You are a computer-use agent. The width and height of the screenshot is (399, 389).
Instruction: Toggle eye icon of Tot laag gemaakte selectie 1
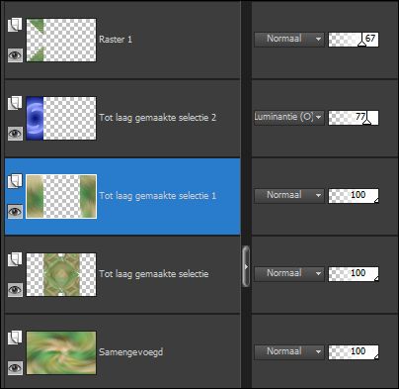(15, 212)
